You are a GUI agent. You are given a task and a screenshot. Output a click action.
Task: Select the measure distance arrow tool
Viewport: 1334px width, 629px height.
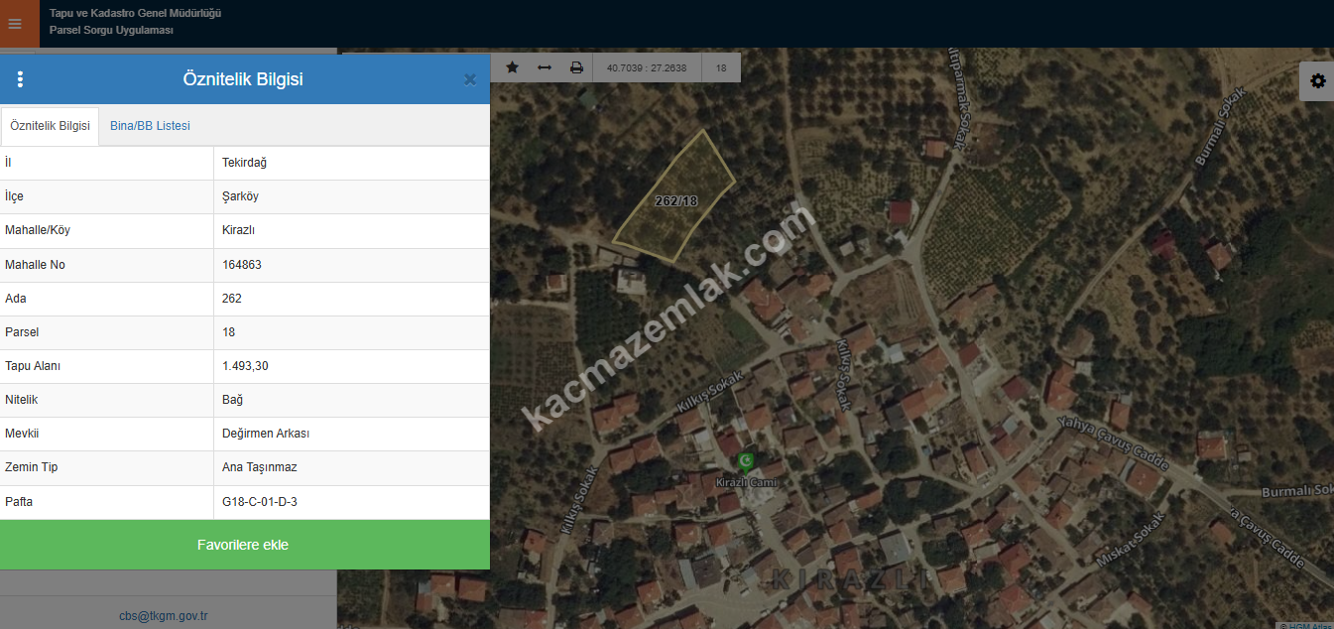coord(545,67)
